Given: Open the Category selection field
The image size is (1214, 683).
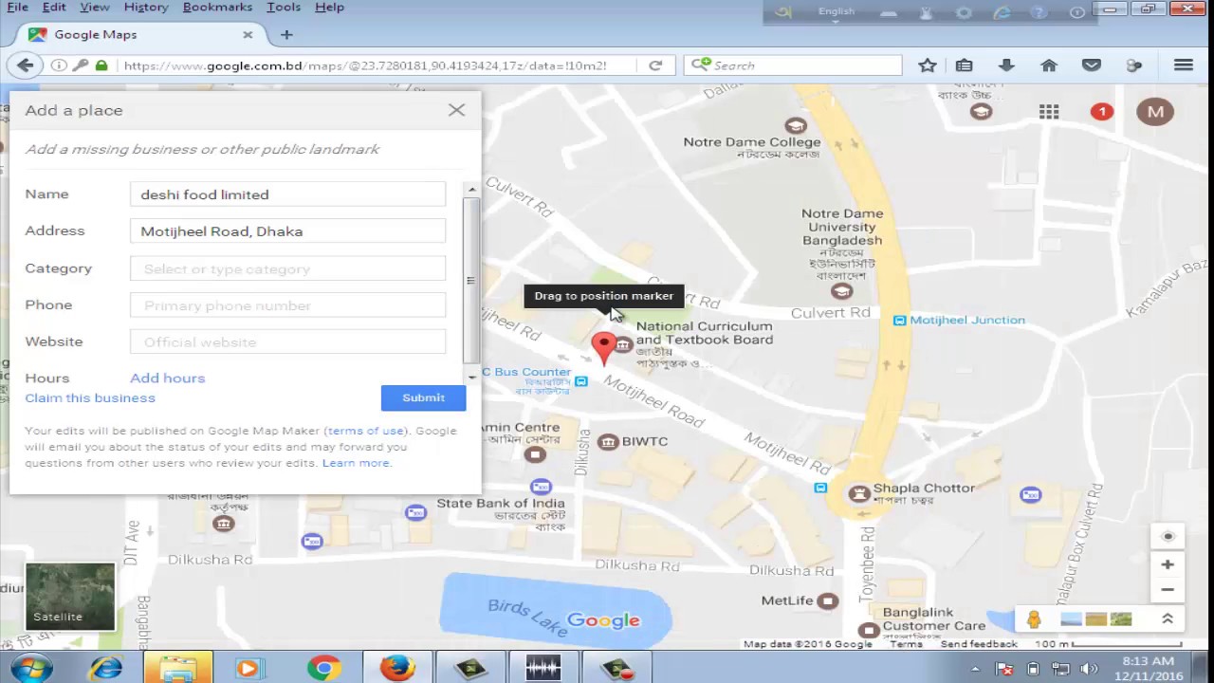Looking at the screenshot, I should [x=287, y=269].
